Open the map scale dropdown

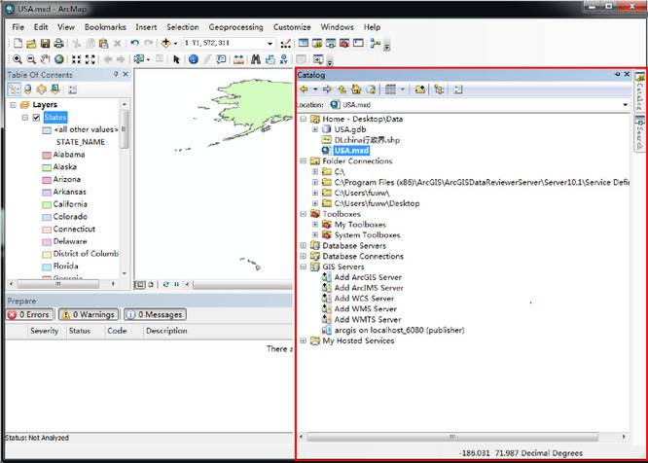270,44
